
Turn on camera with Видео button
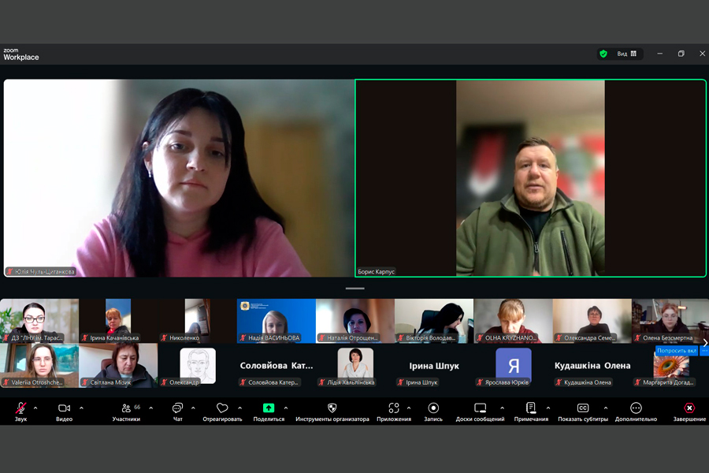65,412
